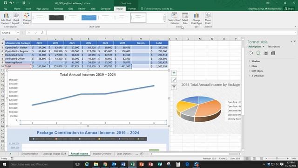The image size is (298, 168).
Task: Click the zoom out minus button
Action: coord(266,159)
